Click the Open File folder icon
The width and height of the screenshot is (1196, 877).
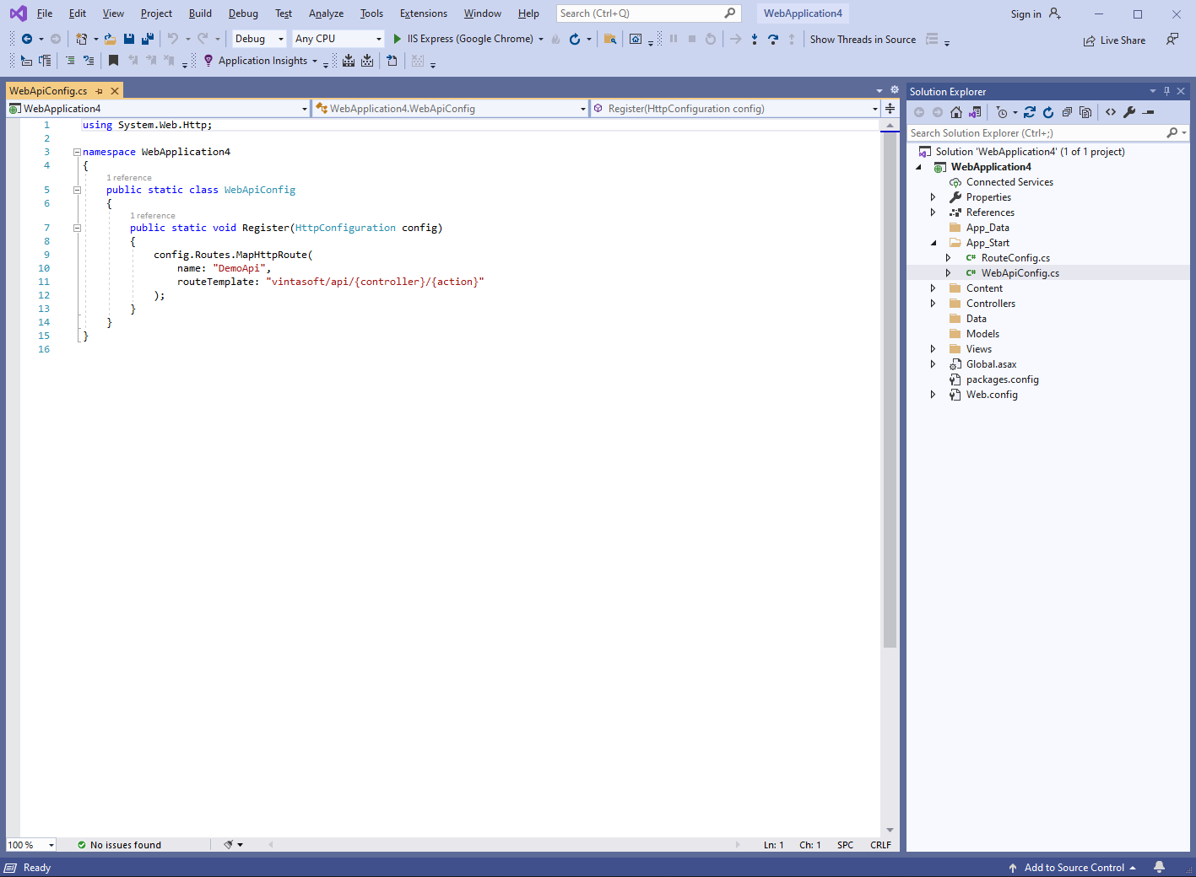point(110,39)
